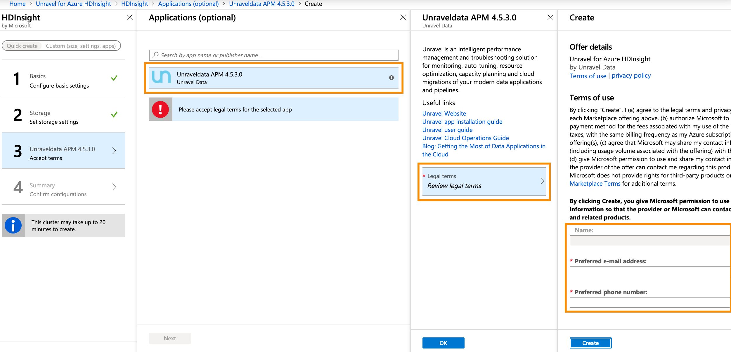Screen dimensions: 731x352
Task: Click the 'Please accept legal terms' message
Action: click(235, 109)
